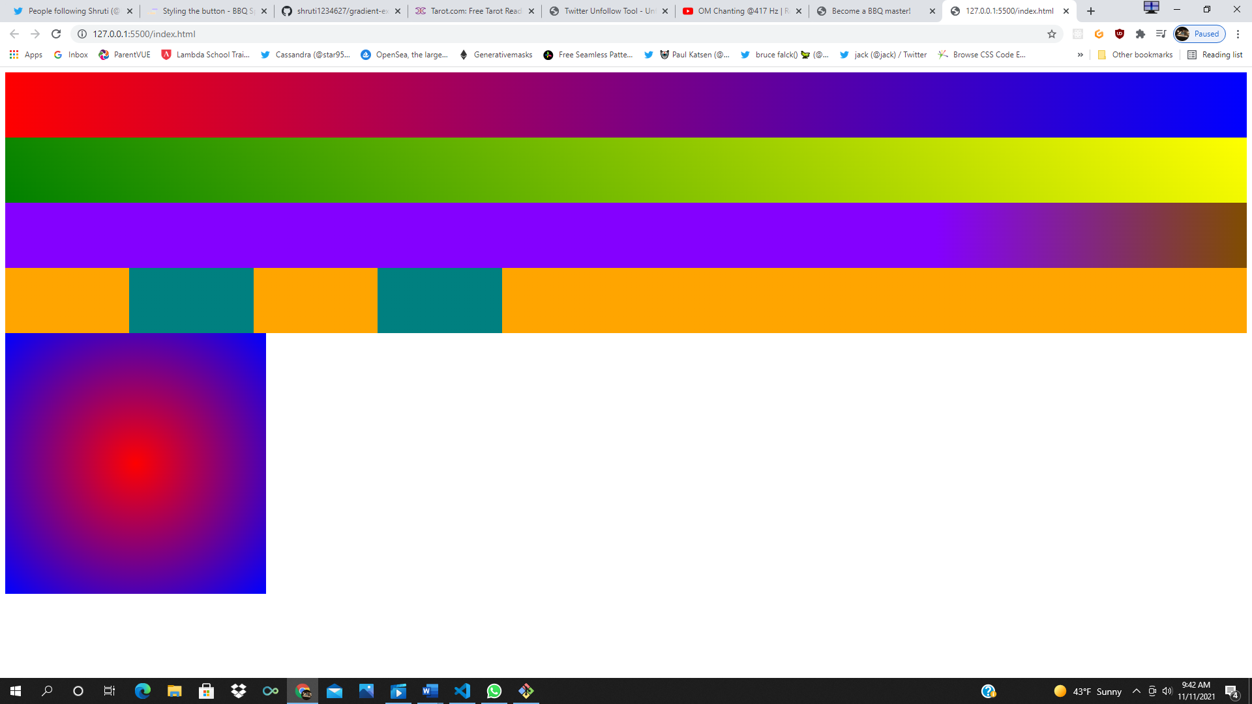Click the first teal block in the striped bar
Image resolution: width=1252 pixels, height=704 pixels.
(x=191, y=301)
